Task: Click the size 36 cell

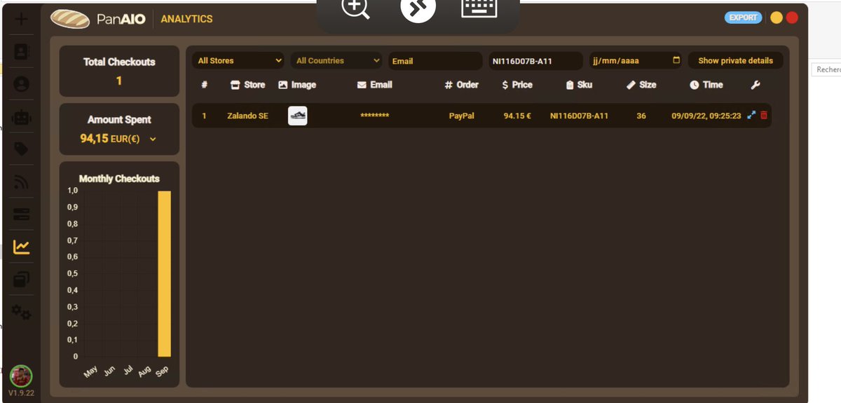Action: point(641,116)
